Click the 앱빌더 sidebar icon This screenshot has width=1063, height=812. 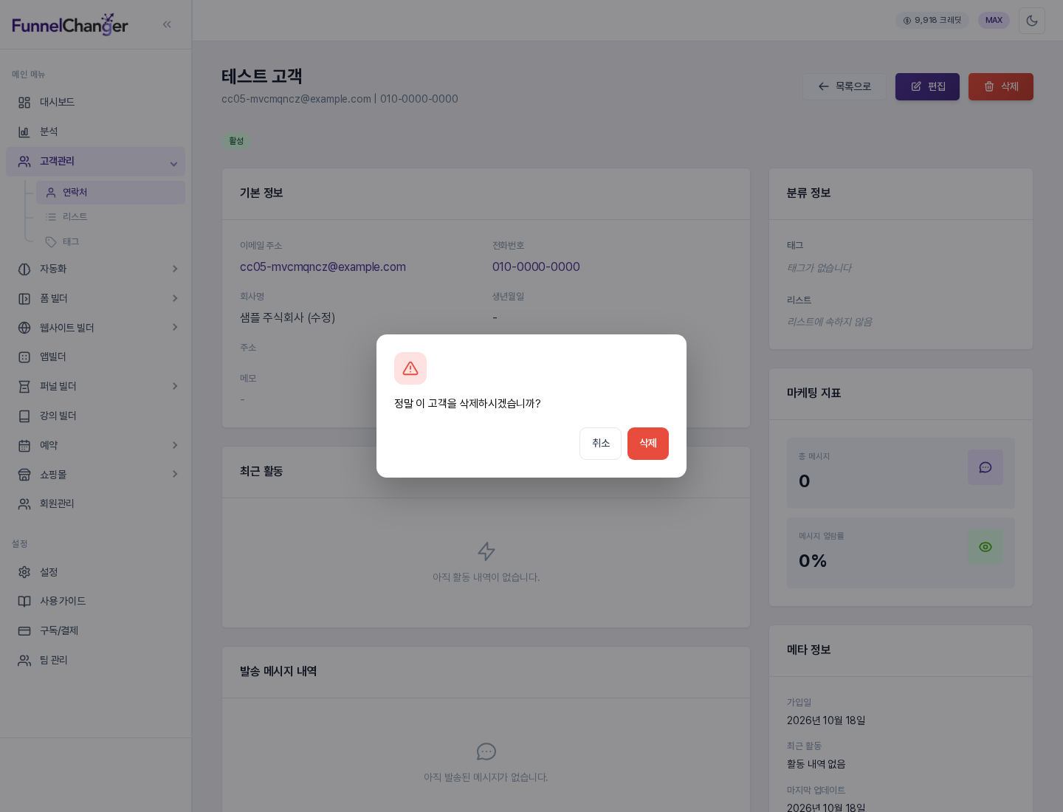tap(24, 357)
